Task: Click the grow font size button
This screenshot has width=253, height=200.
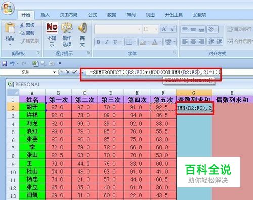Action: pos(164,29)
